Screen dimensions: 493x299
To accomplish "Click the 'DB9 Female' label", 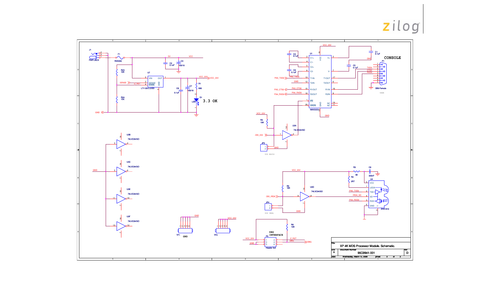I will (381, 88).
